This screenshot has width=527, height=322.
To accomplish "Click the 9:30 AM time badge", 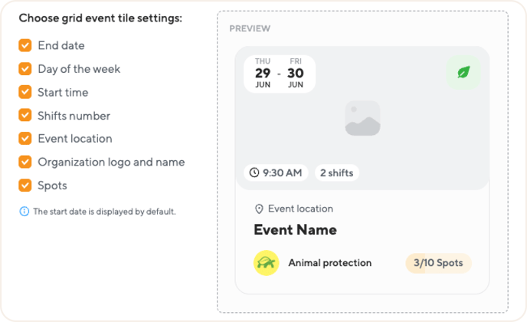I will pos(276,173).
